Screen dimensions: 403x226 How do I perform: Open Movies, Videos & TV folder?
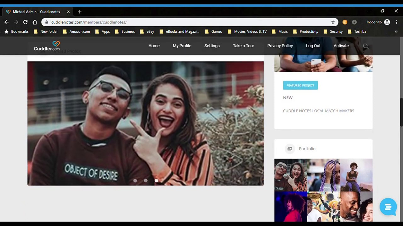(247, 31)
